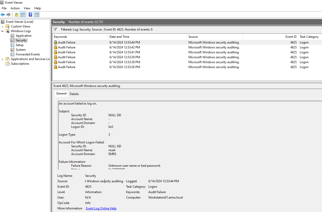Click "Unknown user name or bad password." text
Screen dimensions: 322x212
pyautogui.click(x=135, y=166)
